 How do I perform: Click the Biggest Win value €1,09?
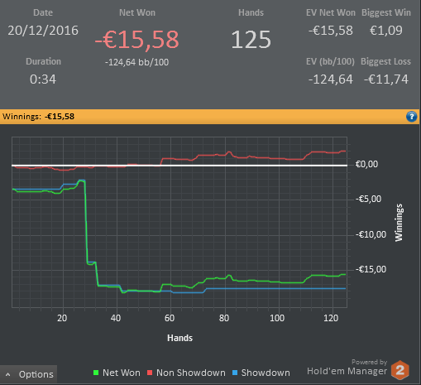coord(386,31)
